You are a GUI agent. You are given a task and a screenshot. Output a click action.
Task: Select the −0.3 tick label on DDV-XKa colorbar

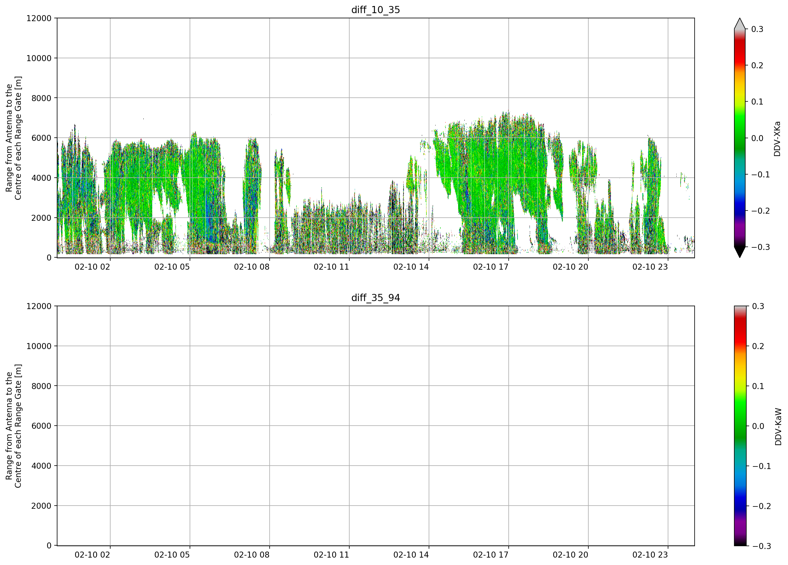(761, 247)
